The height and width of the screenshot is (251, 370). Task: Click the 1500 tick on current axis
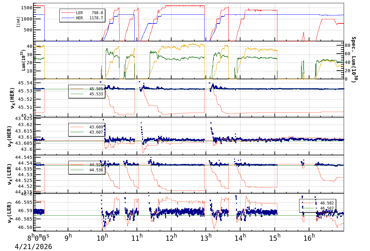click(x=26, y=8)
